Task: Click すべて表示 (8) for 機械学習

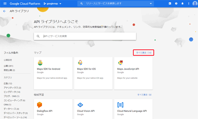Action: (144, 95)
